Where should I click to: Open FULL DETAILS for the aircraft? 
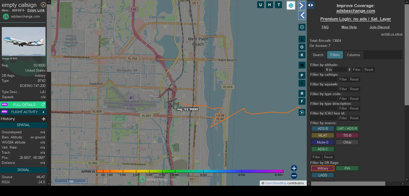[23, 105]
